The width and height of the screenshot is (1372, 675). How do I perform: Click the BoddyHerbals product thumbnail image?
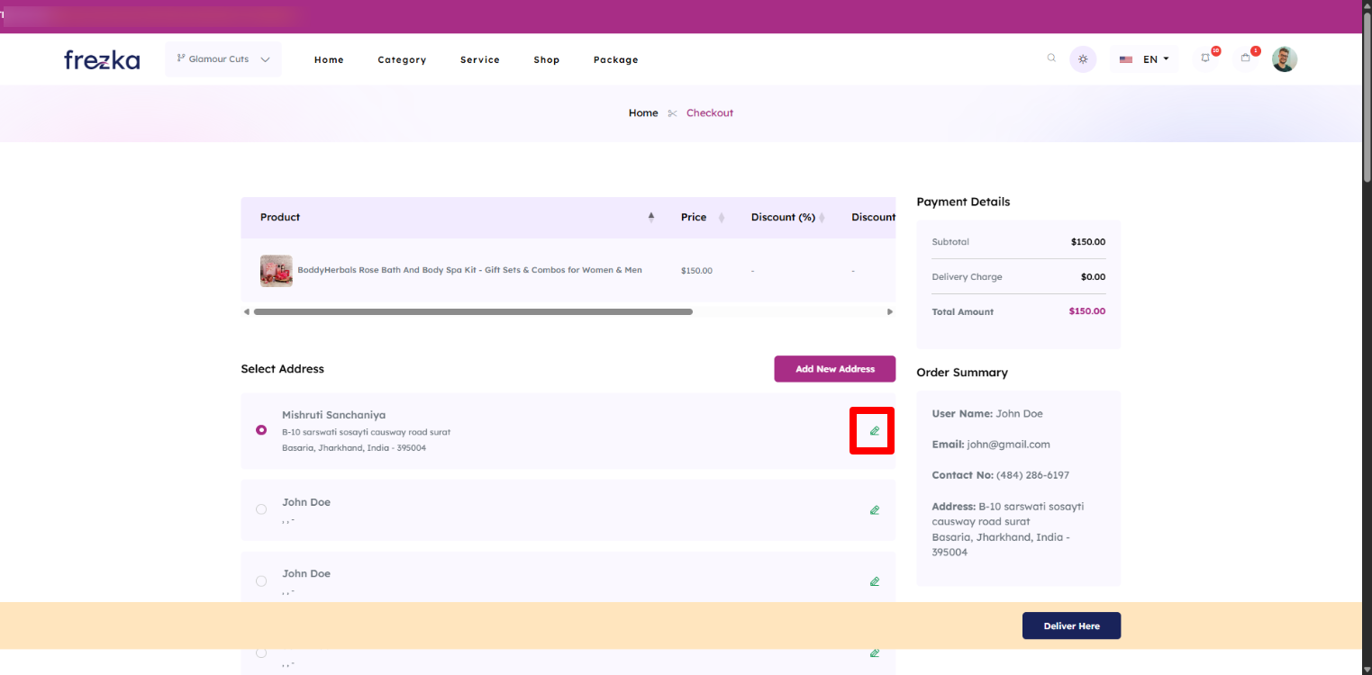point(277,271)
